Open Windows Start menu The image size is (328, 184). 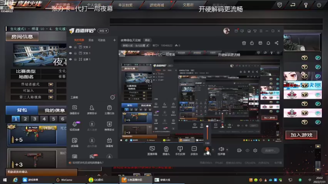point(5,180)
